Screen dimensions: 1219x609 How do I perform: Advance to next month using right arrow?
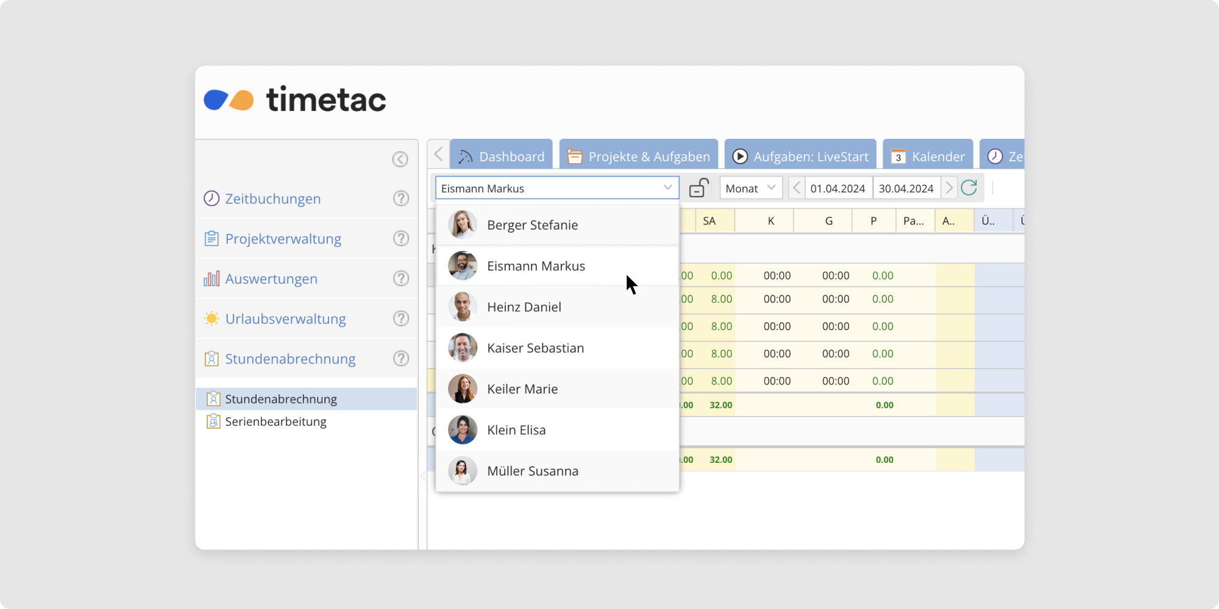point(948,188)
